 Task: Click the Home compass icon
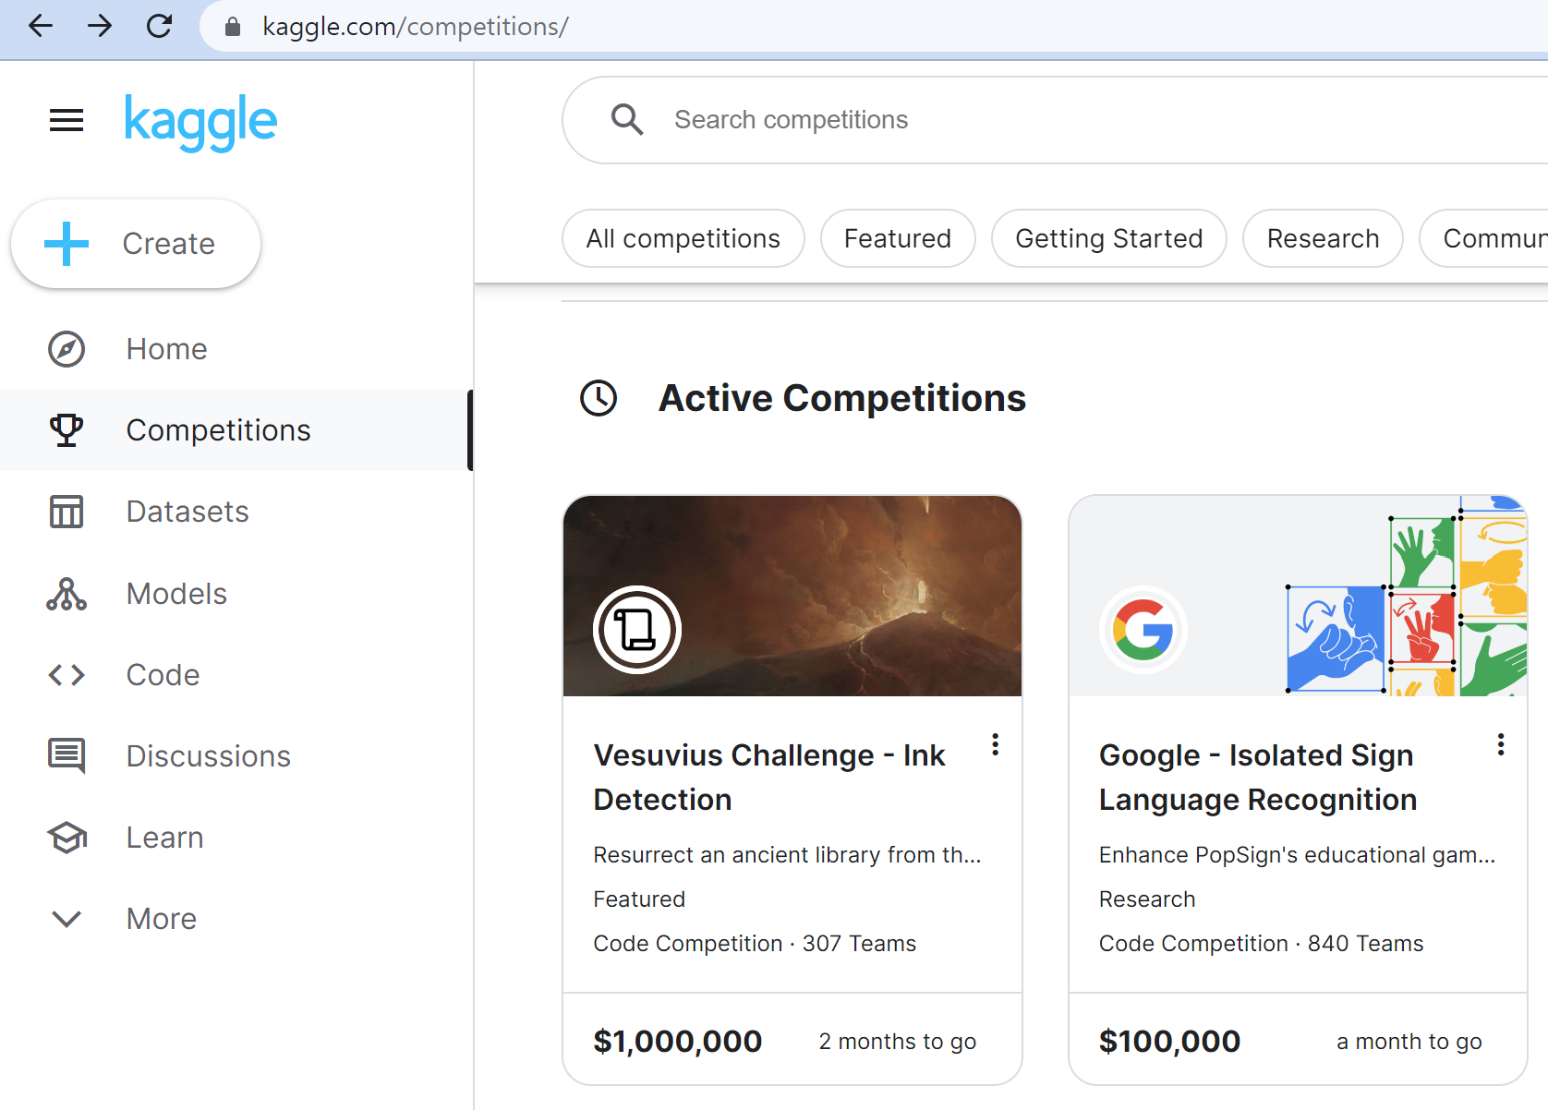point(67,349)
